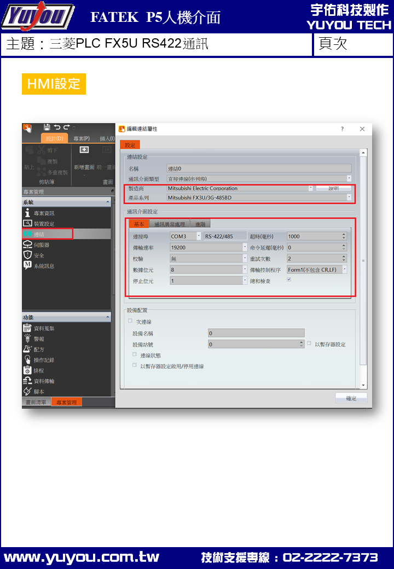
Task: Switch to 專案管理 bottom tab
Action: (66, 402)
